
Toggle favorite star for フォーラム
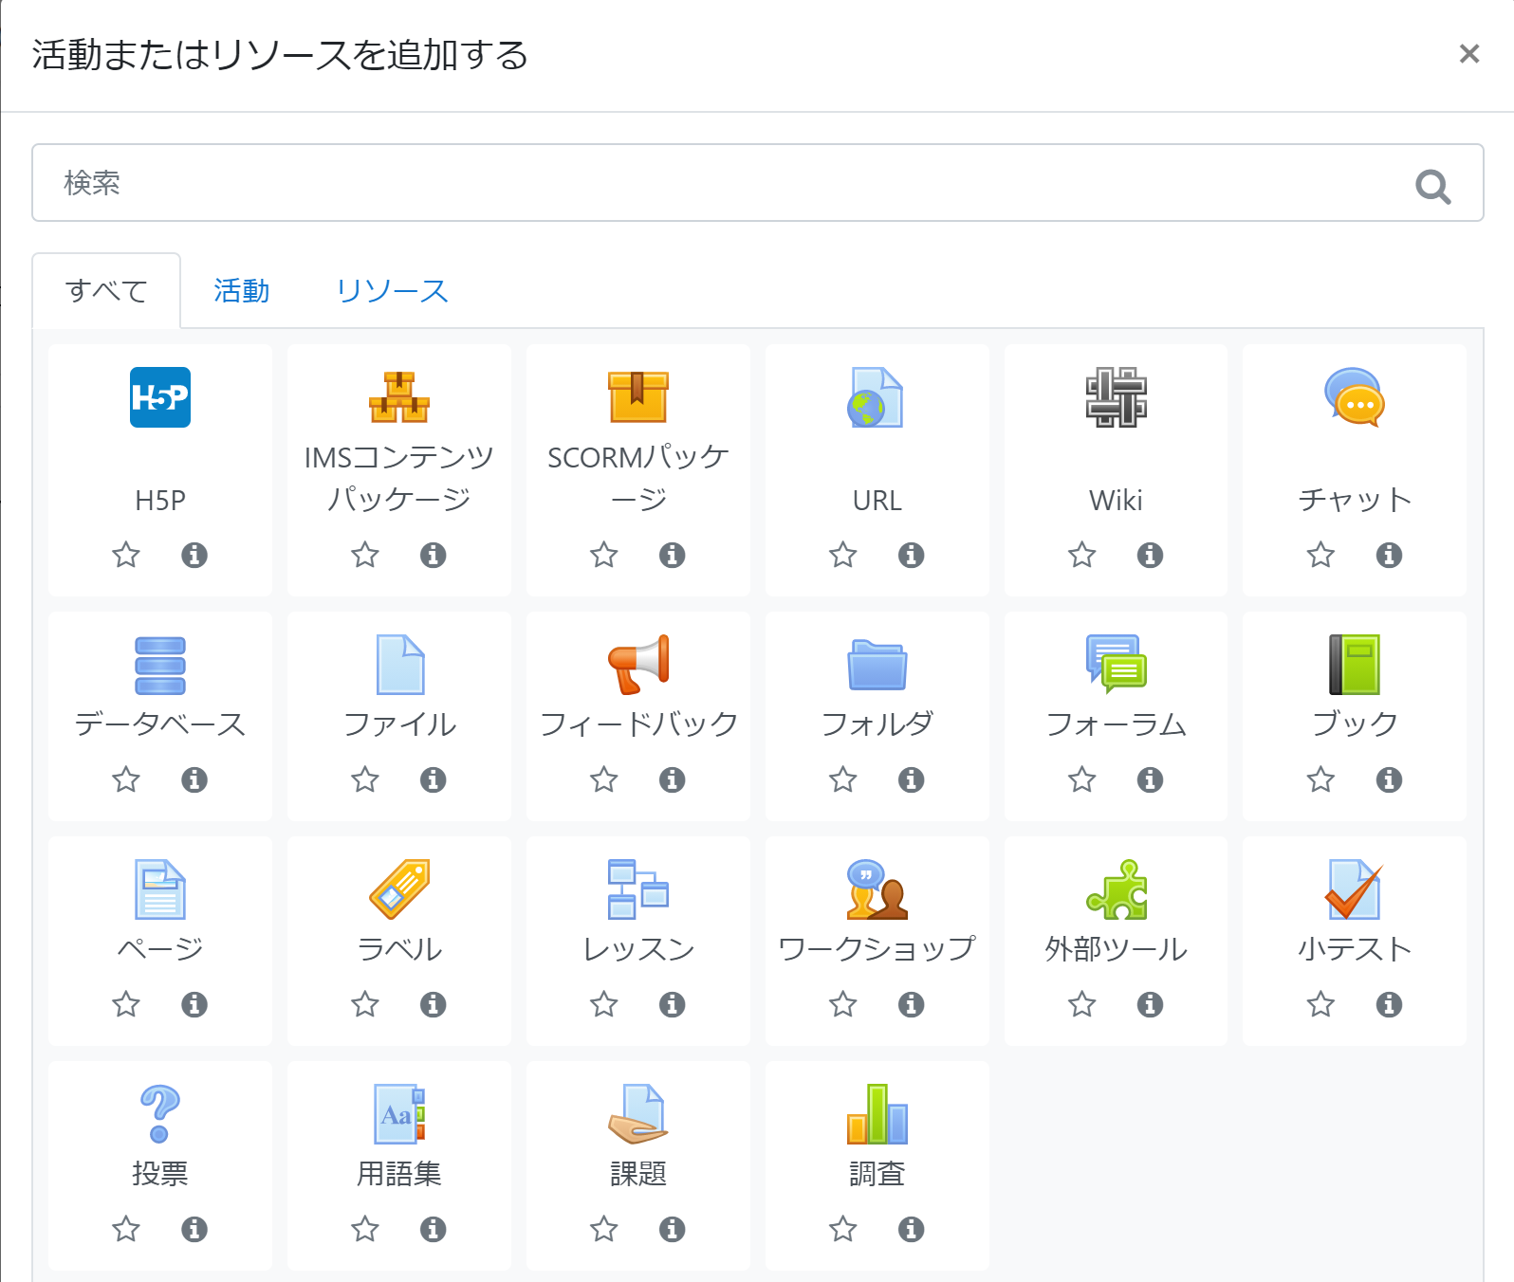(1081, 779)
